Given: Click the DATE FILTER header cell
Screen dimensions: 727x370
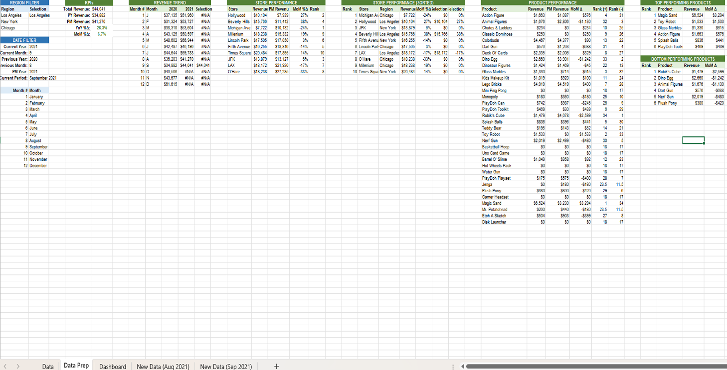Looking at the screenshot, I should [x=24, y=40].
